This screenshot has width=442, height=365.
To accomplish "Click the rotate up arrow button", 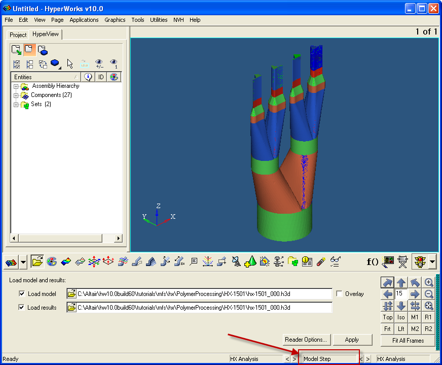I will click(401, 282).
